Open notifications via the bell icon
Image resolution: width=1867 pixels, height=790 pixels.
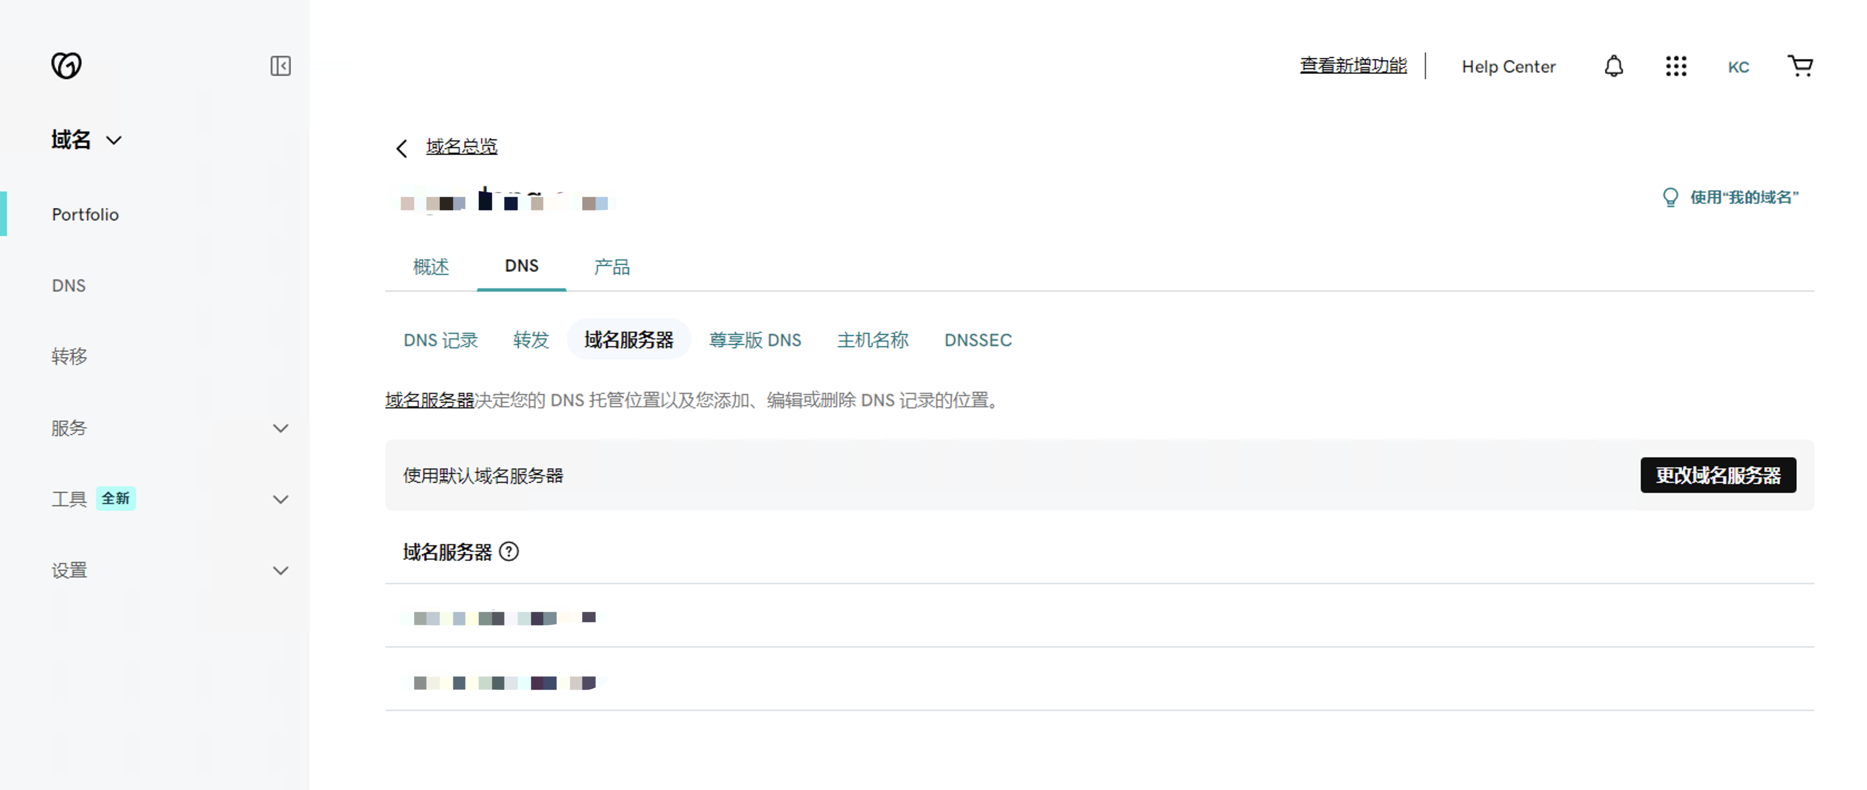[1613, 66]
